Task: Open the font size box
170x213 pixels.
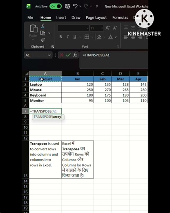Action: pos(96,28)
